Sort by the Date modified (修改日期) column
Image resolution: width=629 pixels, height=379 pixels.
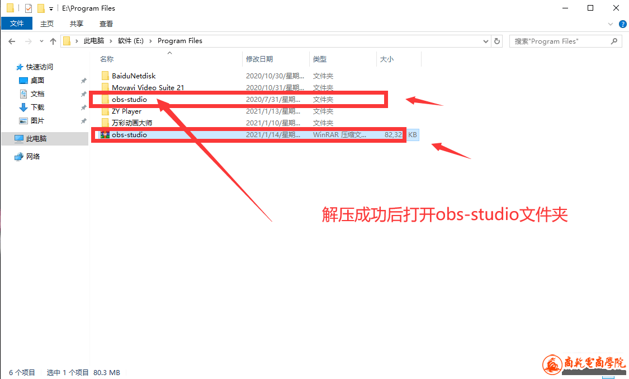(x=259, y=59)
